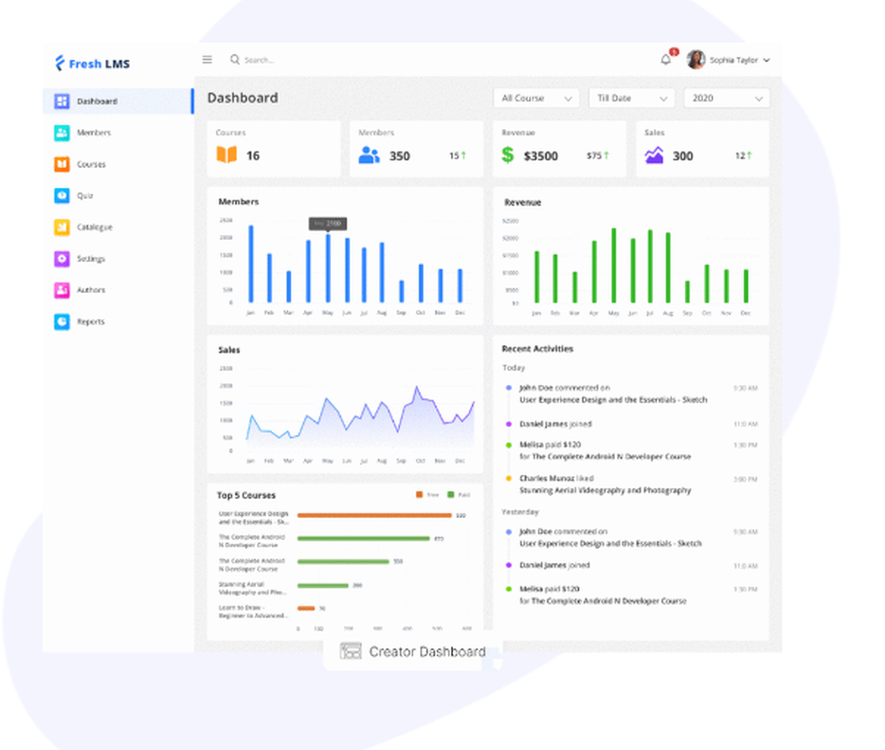The height and width of the screenshot is (750, 885).
Task: Go to Courses in the sidebar
Action: pos(91,165)
